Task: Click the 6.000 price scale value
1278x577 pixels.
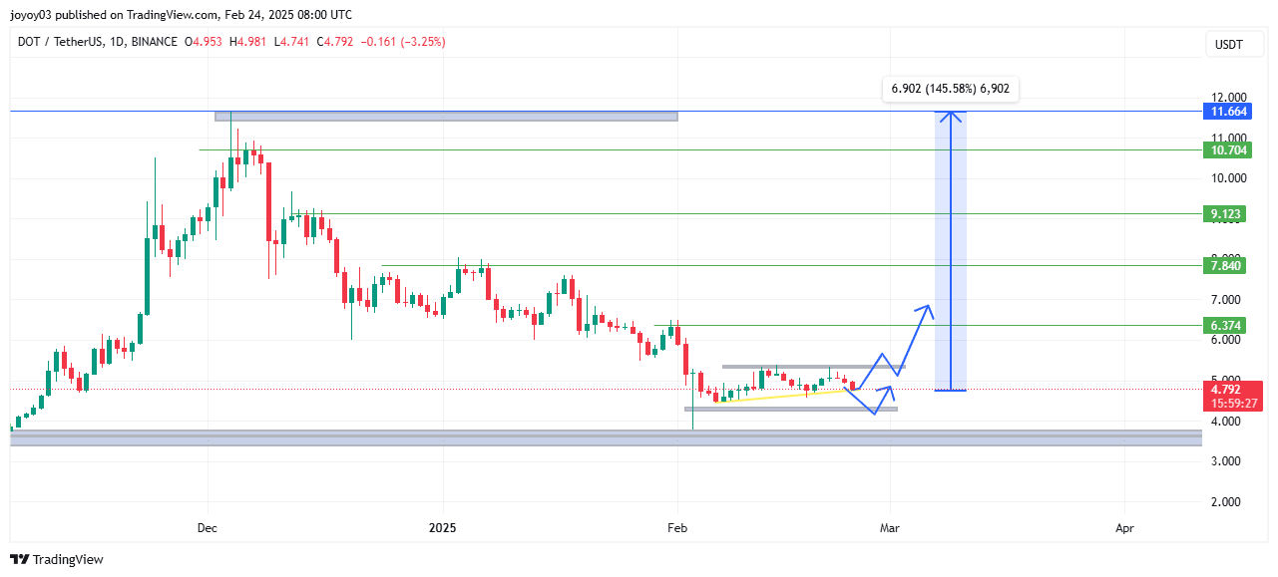Action: pyautogui.click(x=1228, y=340)
